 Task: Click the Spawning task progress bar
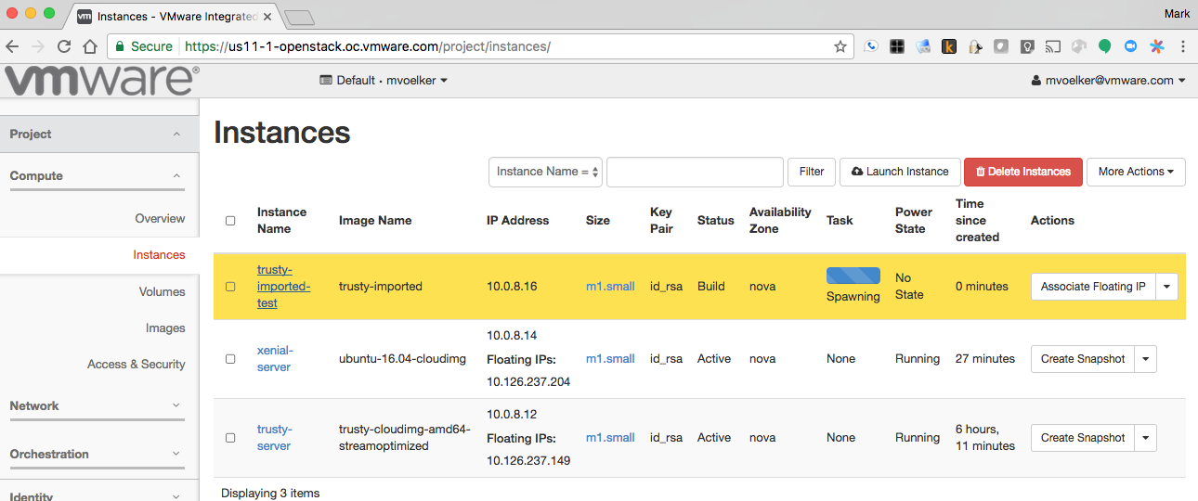(853, 276)
